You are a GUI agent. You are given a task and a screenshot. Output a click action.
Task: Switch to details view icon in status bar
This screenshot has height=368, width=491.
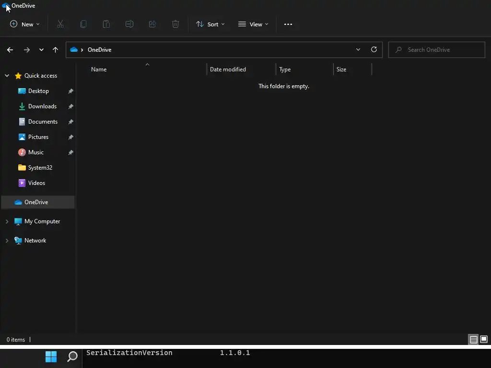[x=473, y=339]
